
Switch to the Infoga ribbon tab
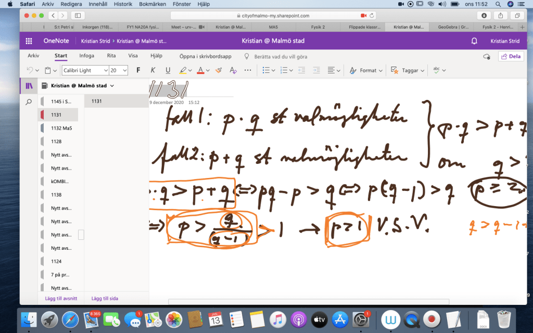click(x=86, y=56)
